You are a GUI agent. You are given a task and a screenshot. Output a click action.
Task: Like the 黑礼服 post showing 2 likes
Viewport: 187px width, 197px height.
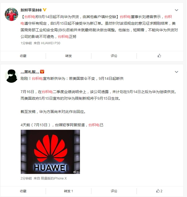click(x=159, y=191)
